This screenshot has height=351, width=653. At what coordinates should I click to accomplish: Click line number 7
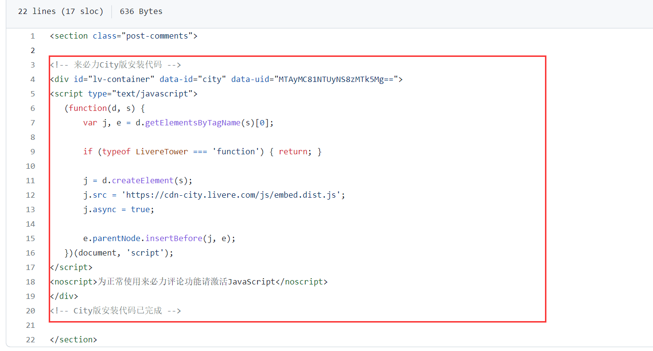pos(33,122)
